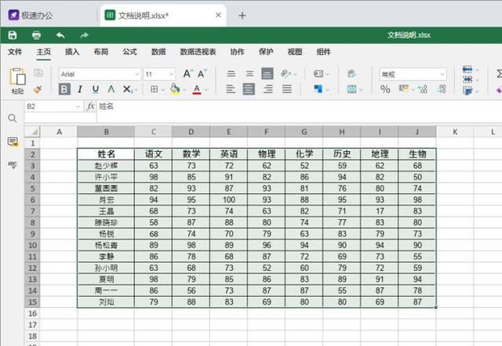Image resolution: width=502 pixels, height=346 pixels.
Task: Open the 数据透视表 tab
Action: coord(198,52)
